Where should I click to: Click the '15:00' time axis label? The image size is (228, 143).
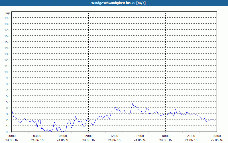point(140,136)
